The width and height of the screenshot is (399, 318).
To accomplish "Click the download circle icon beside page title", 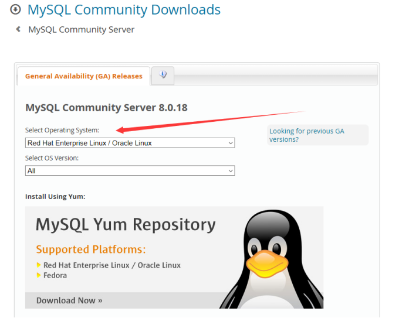I will (15, 9).
